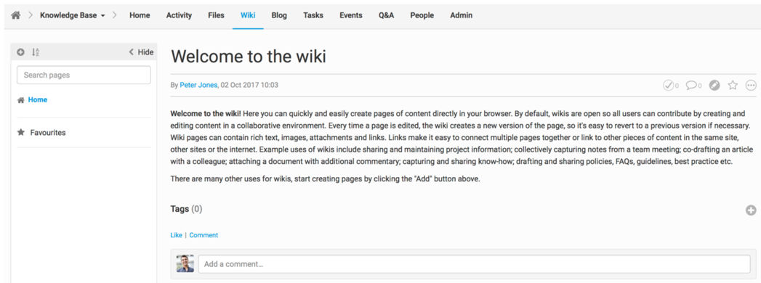The height and width of the screenshot is (283, 761).
Task: Sort pages alphabetically with the A-Z icon
Action: (36, 52)
